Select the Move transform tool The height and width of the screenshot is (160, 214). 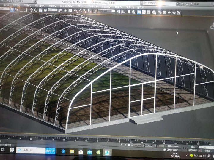31,10
